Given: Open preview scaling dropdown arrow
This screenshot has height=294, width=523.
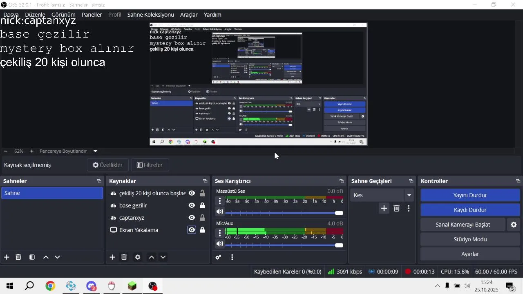Looking at the screenshot, I should coord(95,151).
